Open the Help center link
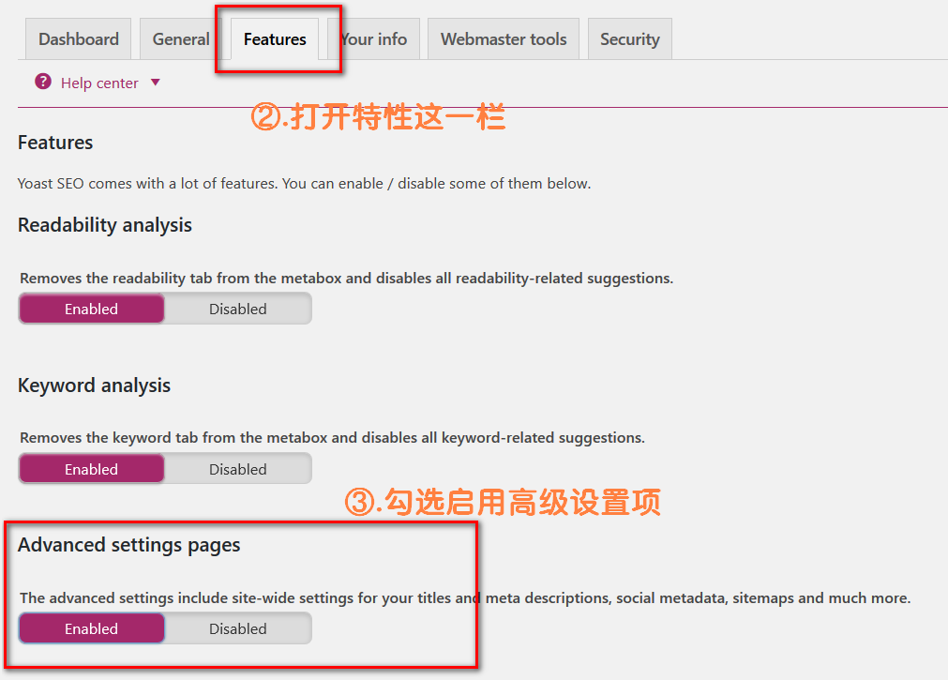 (x=99, y=83)
